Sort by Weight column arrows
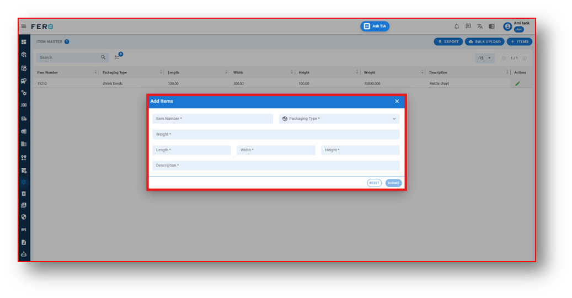 [422, 72]
